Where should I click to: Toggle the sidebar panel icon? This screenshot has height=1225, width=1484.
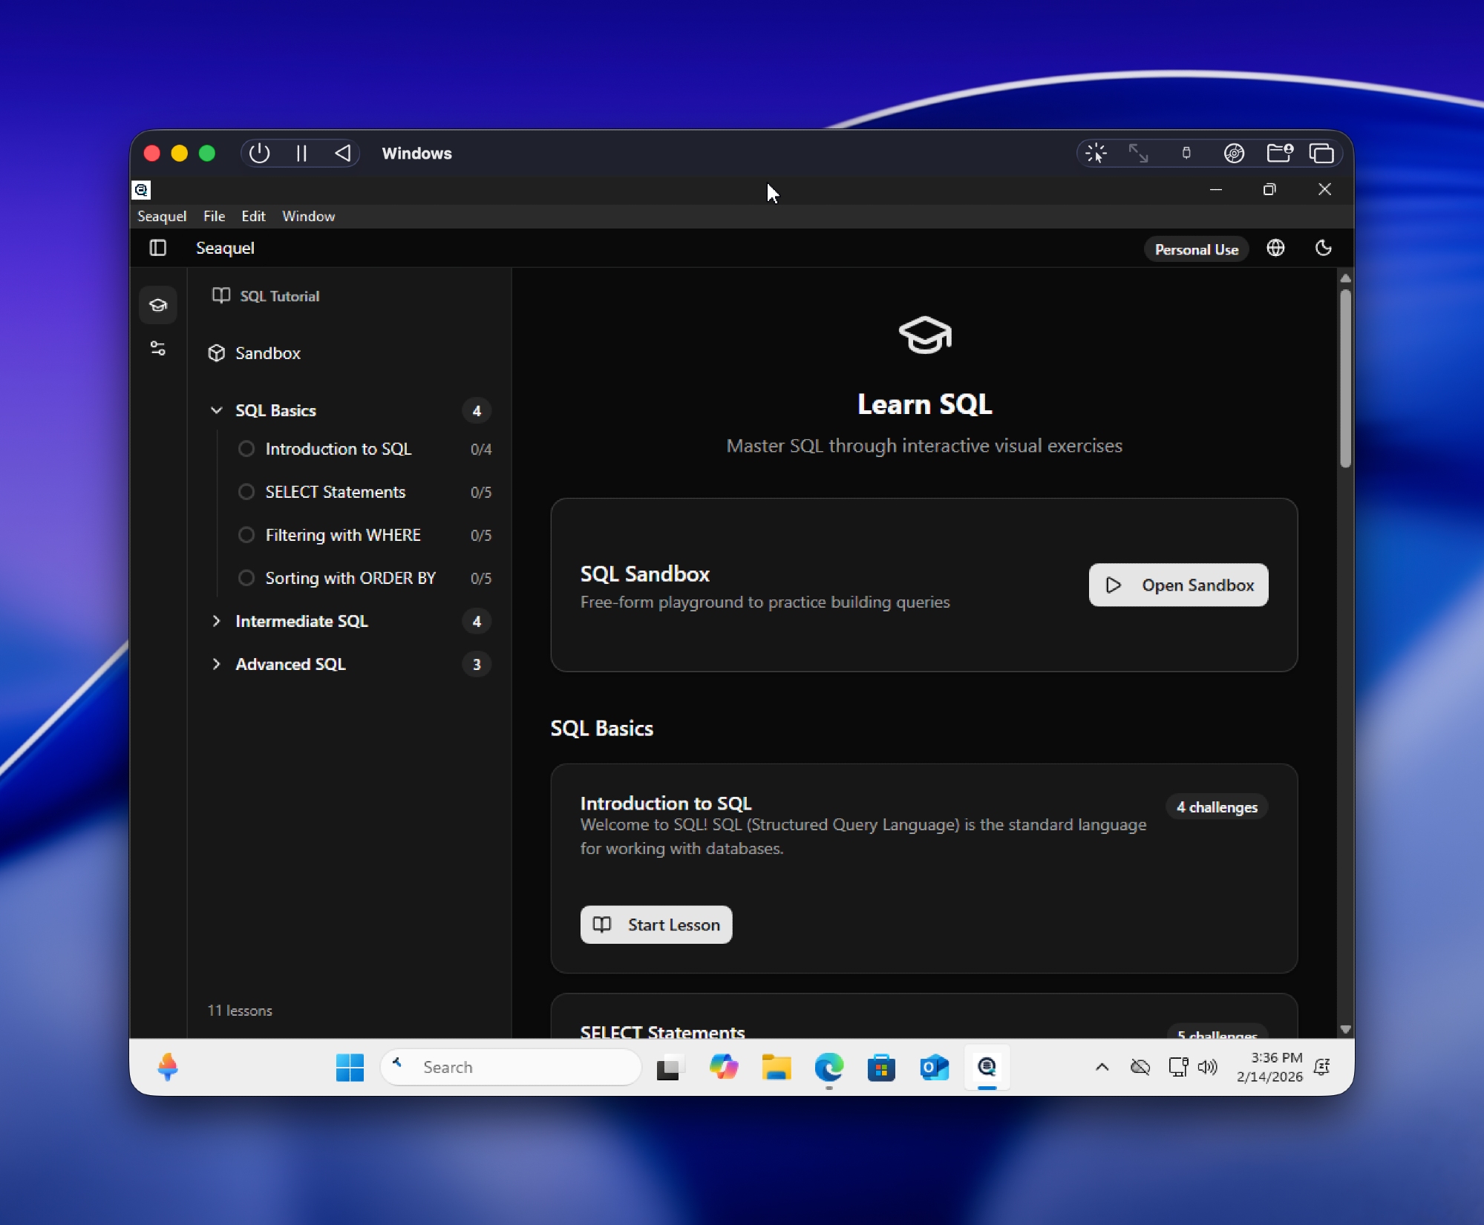pyautogui.click(x=157, y=248)
